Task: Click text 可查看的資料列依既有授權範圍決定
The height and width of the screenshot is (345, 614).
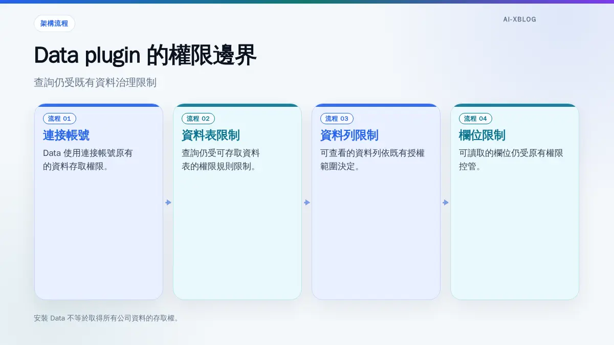Action: [372, 159]
